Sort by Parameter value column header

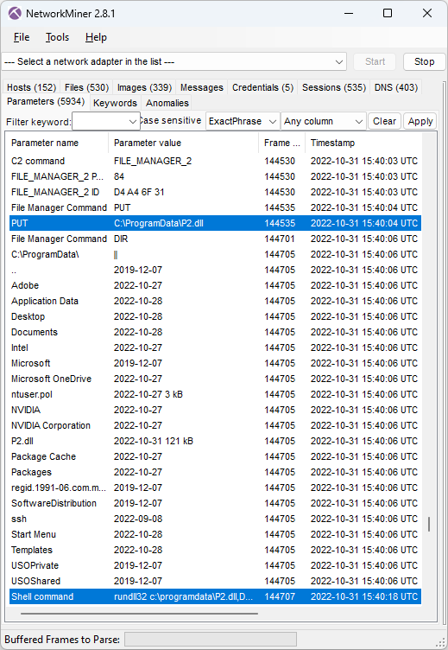coord(183,143)
